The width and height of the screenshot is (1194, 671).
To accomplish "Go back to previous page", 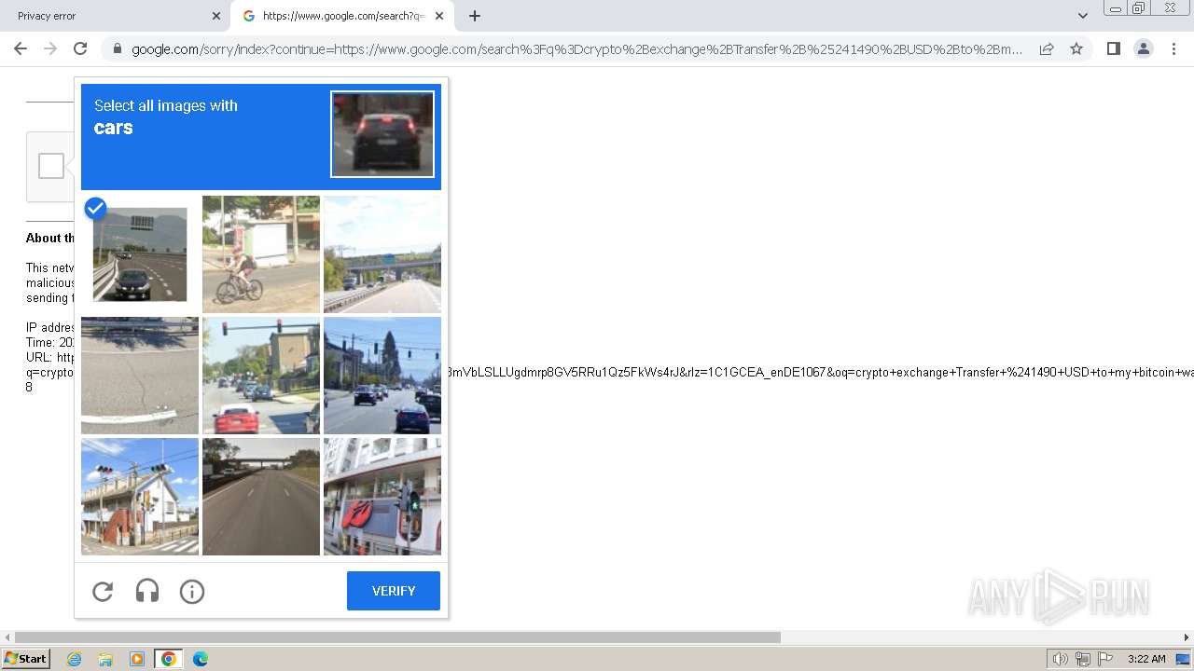I will (21, 48).
